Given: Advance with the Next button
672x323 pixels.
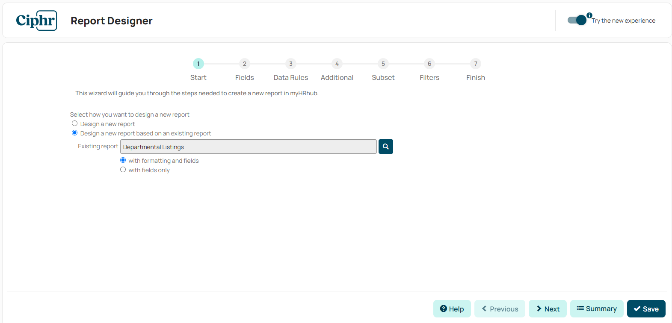Looking at the screenshot, I should (548, 308).
